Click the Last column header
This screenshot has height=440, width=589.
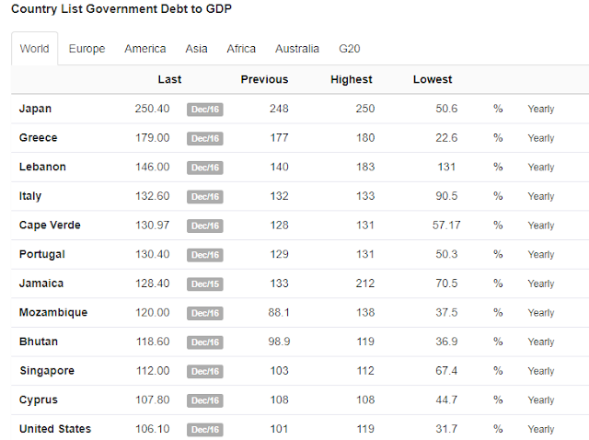pyautogui.click(x=169, y=79)
